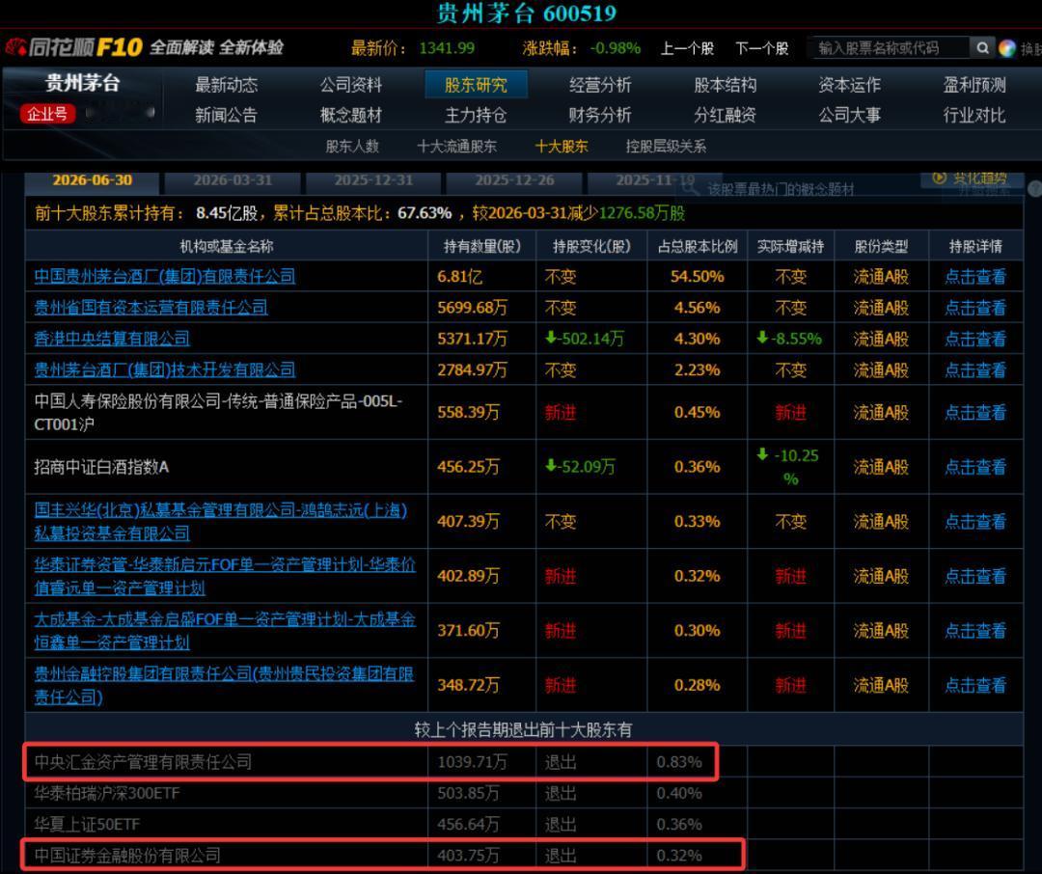Open 贵州金融控股集团 shareholder link
This screenshot has width=1042, height=874.
click(224, 685)
